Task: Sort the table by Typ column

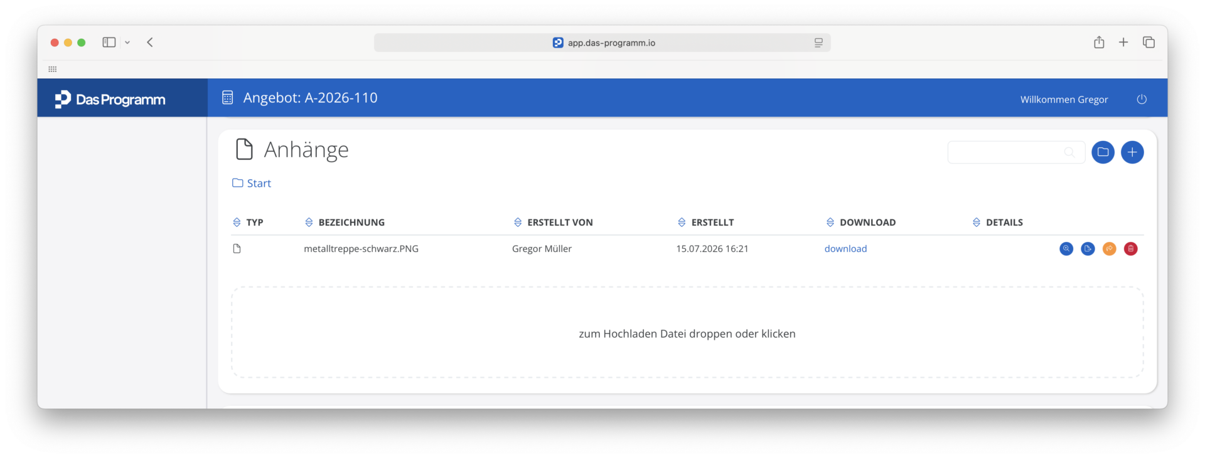Action: 248,222
